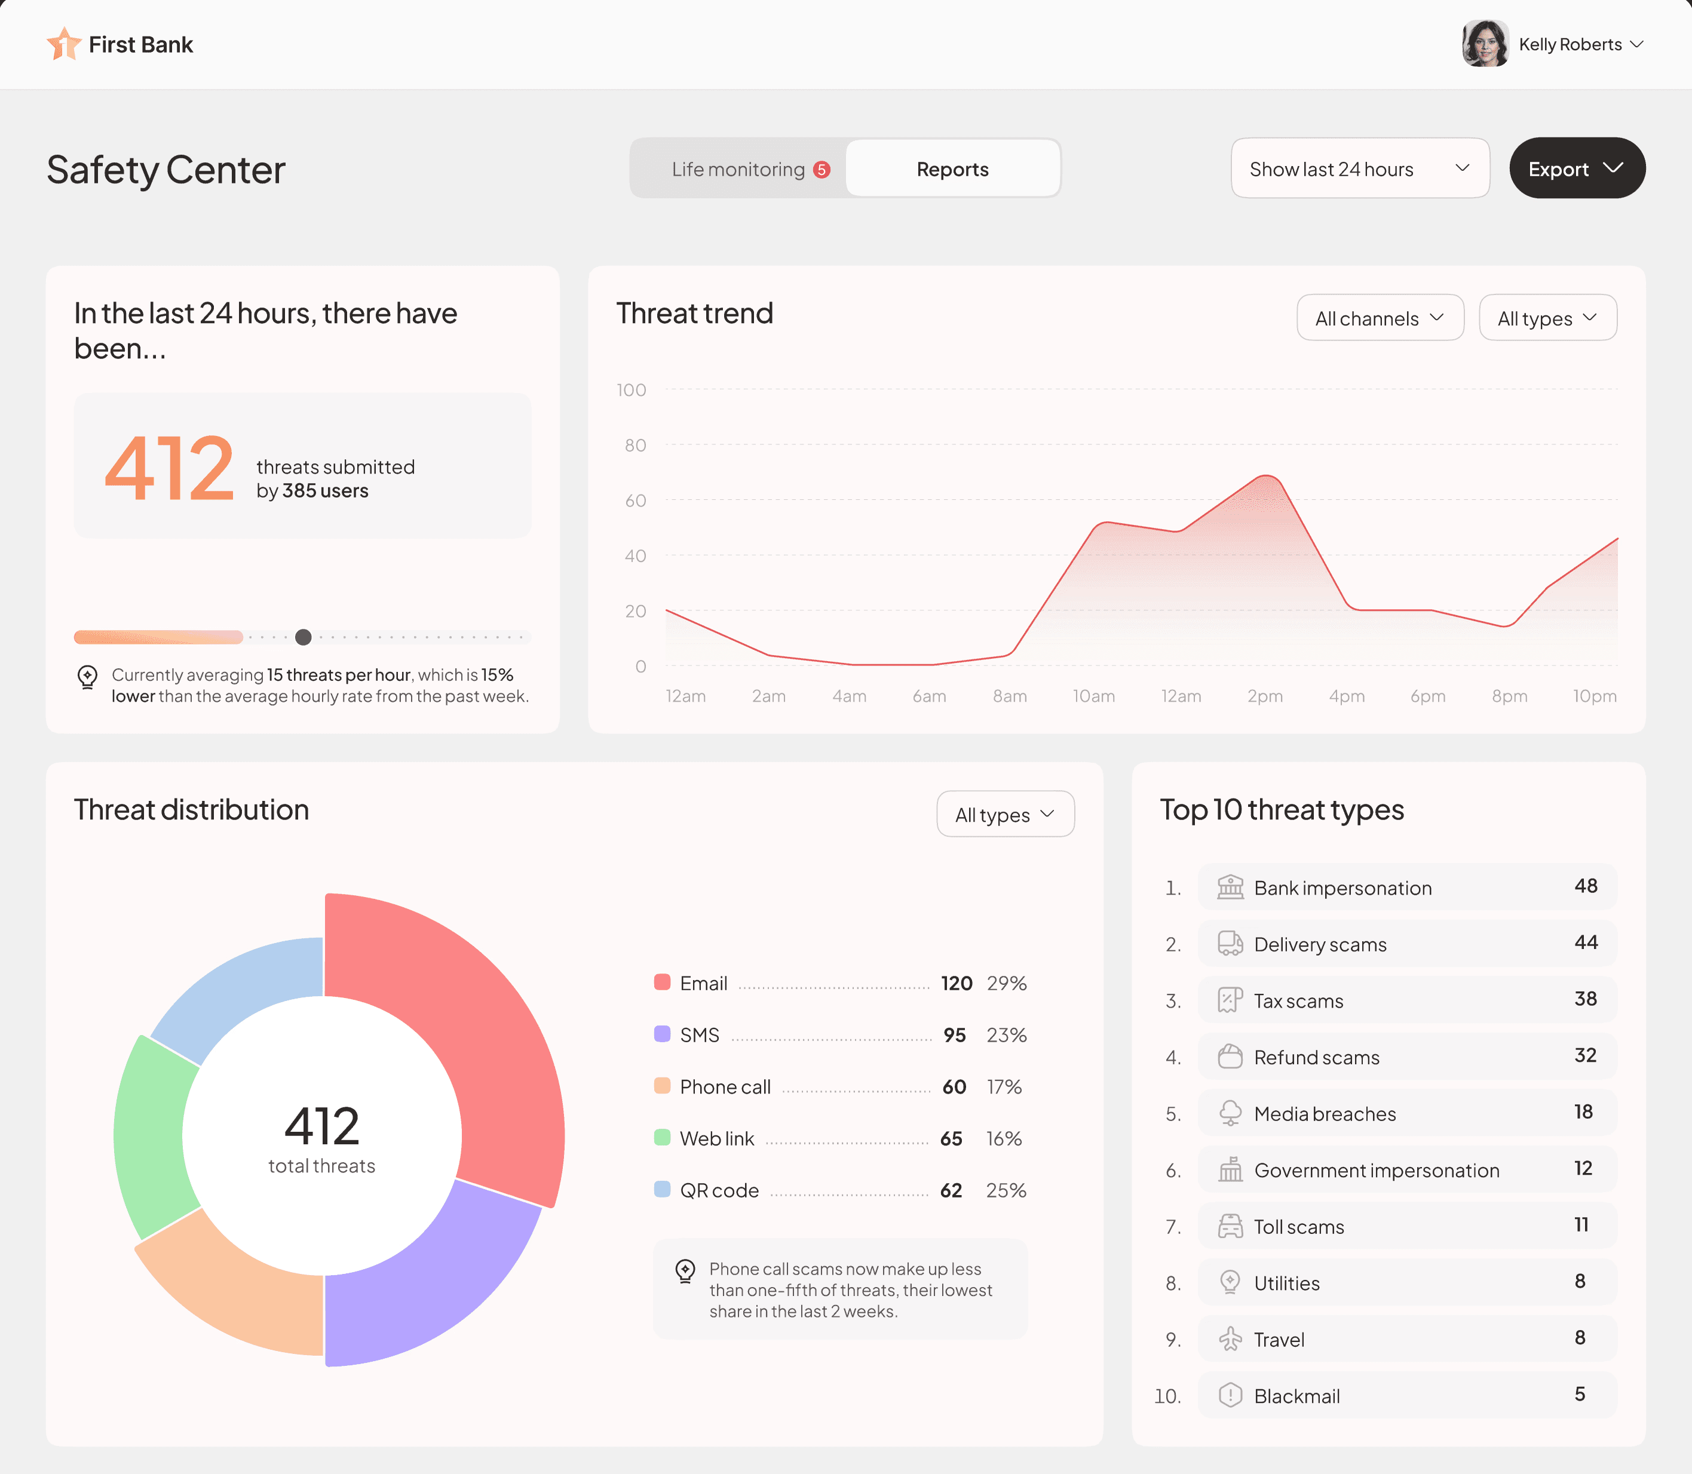Viewport: 1692px width, 1474px height.
Task: Click the Toll scams car icon
Action: [1230, 1226]
